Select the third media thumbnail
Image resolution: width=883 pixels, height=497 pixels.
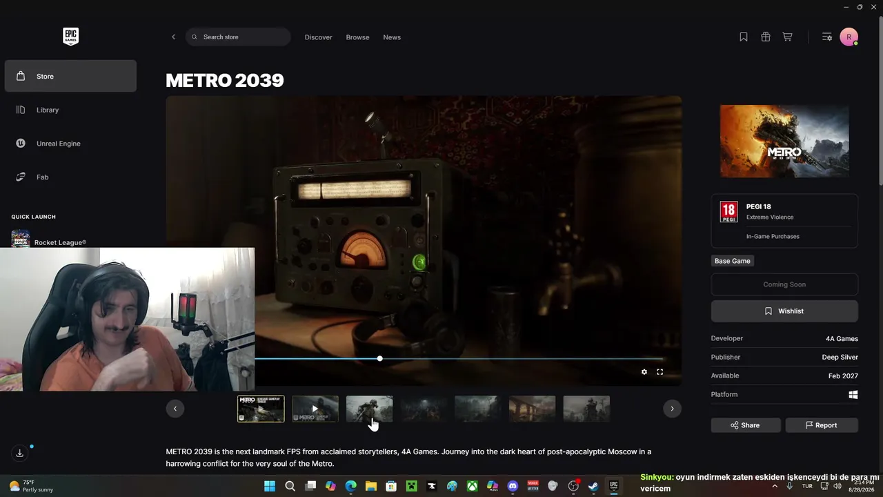coord(369,409)
